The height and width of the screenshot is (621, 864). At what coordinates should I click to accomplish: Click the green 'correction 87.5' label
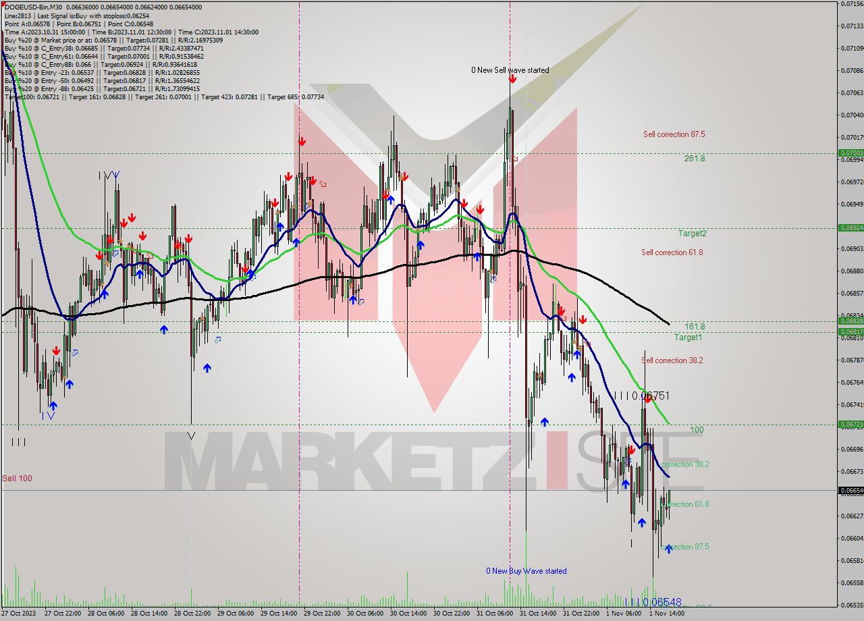coord(685,547)
